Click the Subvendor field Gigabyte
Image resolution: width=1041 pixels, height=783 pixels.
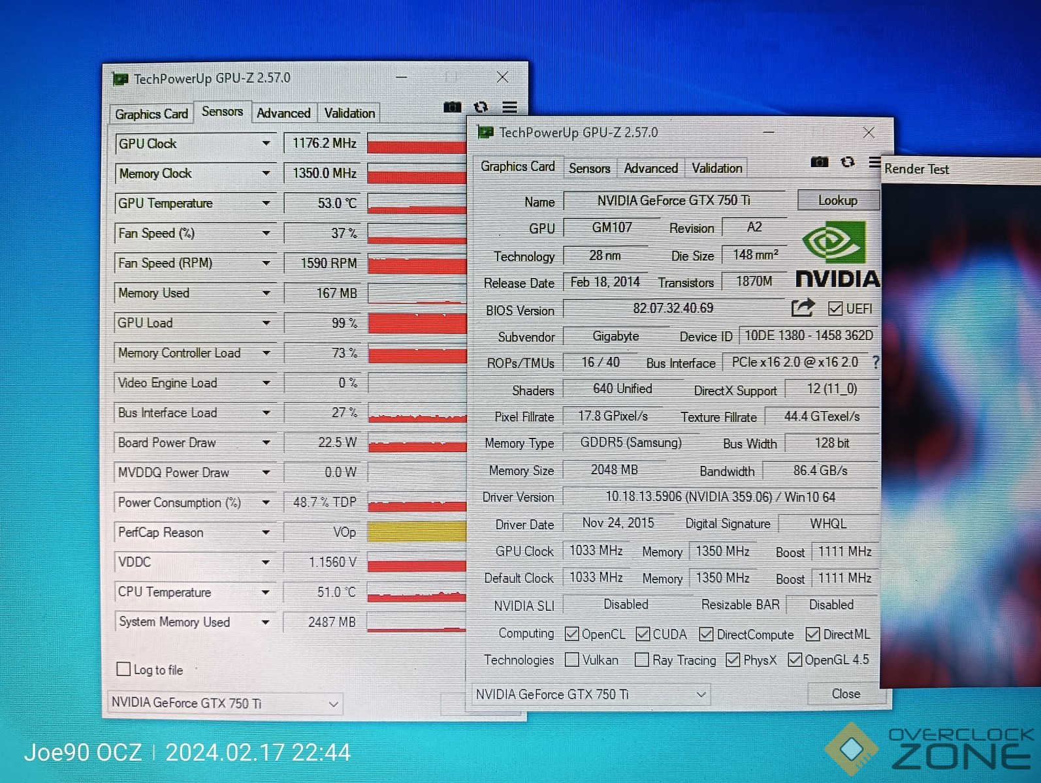click(x=615, y=336)
